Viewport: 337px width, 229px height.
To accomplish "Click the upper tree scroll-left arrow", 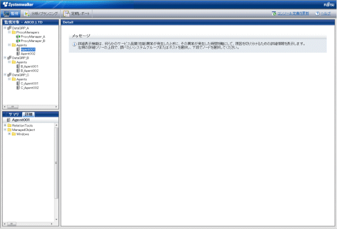I will pos(5,107).
